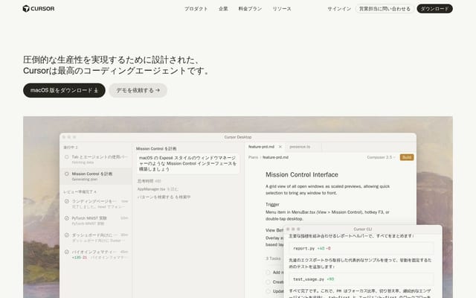Click report.py file block in Cursor CLI

(x=361, y=248)
